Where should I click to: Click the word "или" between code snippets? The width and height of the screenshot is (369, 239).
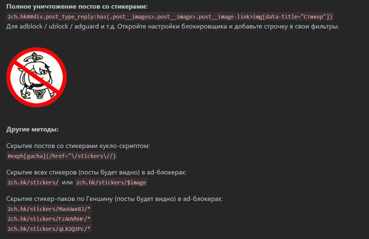[67, 182]
